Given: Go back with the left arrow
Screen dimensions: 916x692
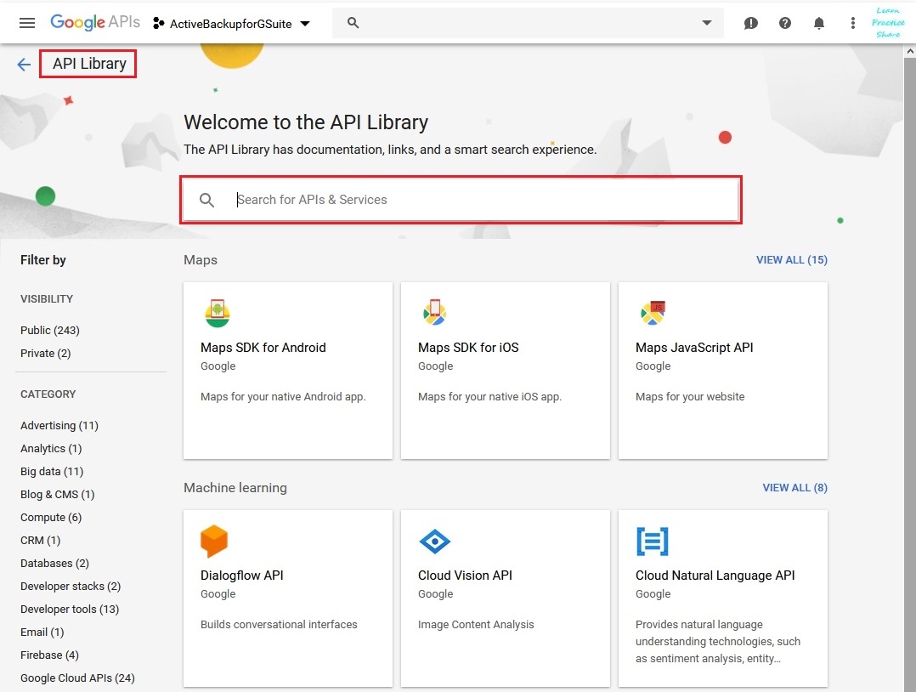Looking at the screenshot, I should coord(24,65).
